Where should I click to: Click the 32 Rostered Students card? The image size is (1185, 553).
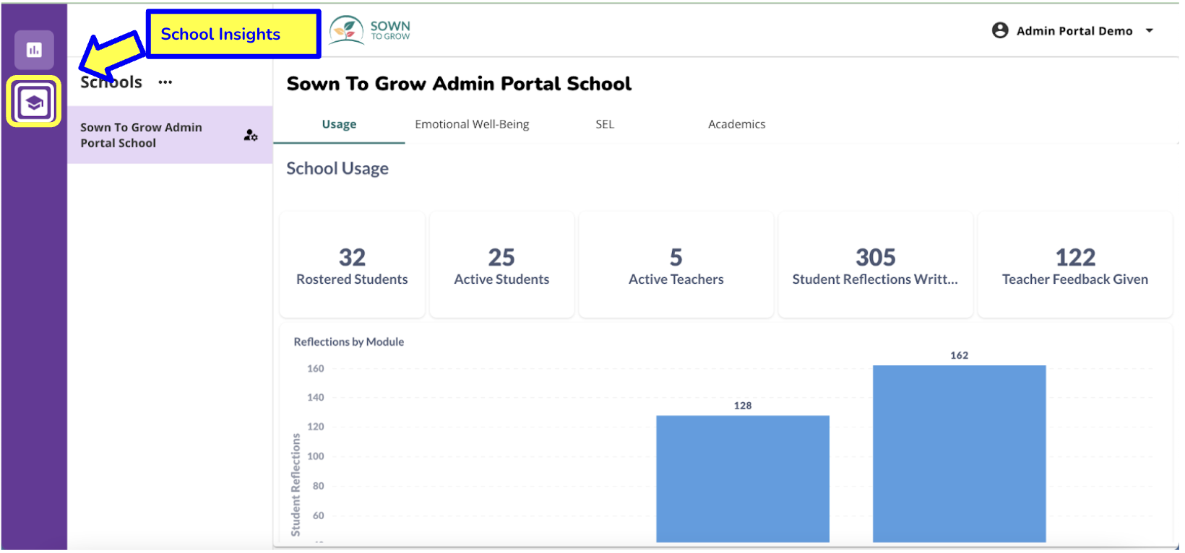(352, 265)
